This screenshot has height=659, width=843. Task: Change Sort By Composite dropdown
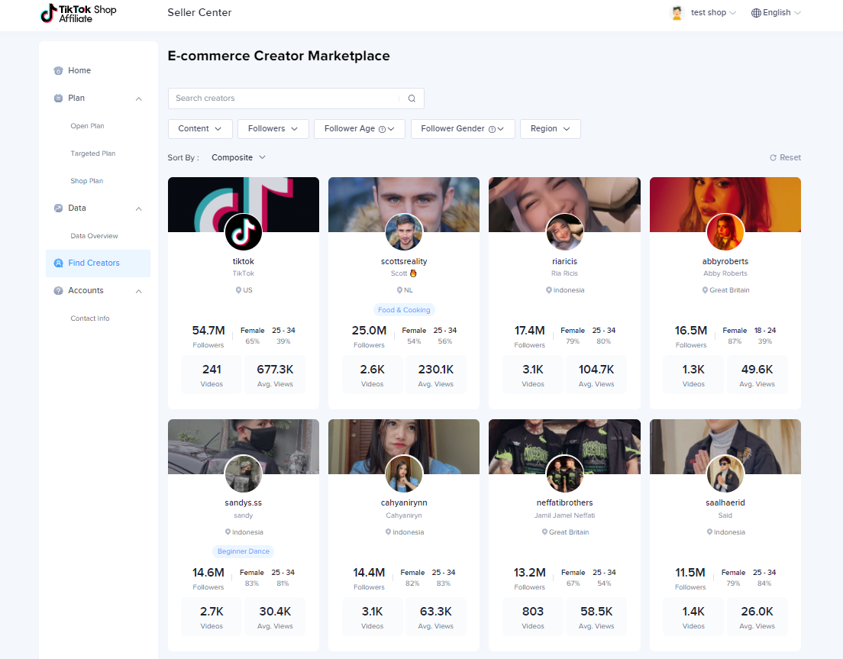pos(238,157)
